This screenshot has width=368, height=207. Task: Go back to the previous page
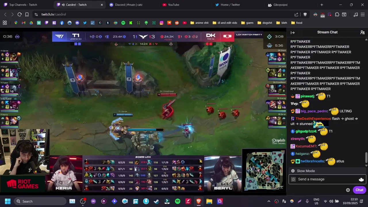5,14
